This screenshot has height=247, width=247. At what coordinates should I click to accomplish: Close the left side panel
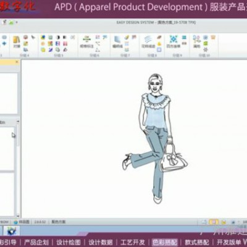(17, 62)
